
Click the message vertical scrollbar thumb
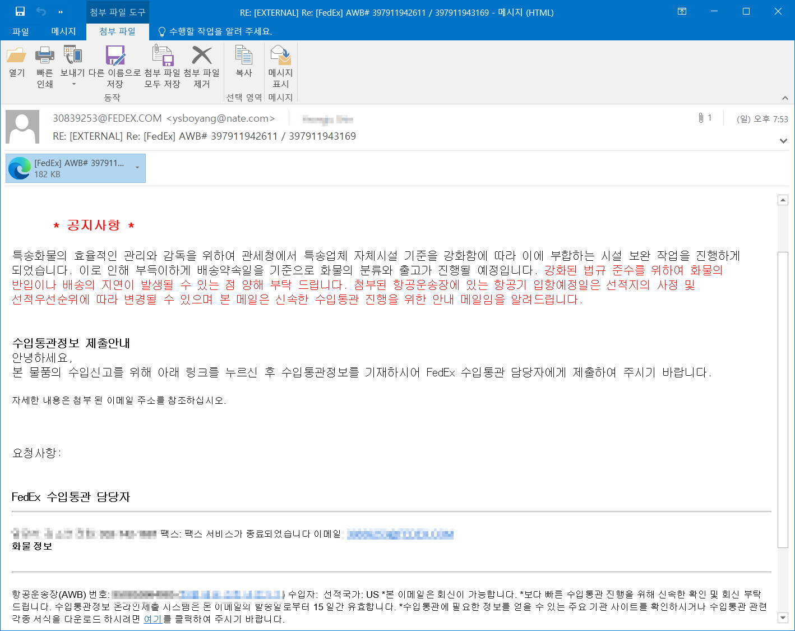(x=783, y=400)
